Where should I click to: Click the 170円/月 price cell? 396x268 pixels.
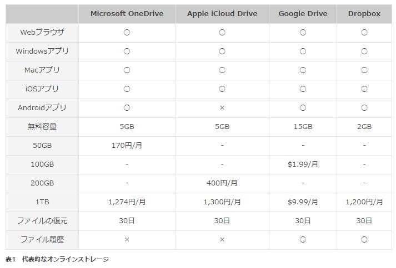[127, 145]
